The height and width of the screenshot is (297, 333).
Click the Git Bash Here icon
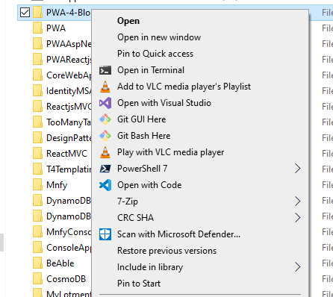point(105,136)
